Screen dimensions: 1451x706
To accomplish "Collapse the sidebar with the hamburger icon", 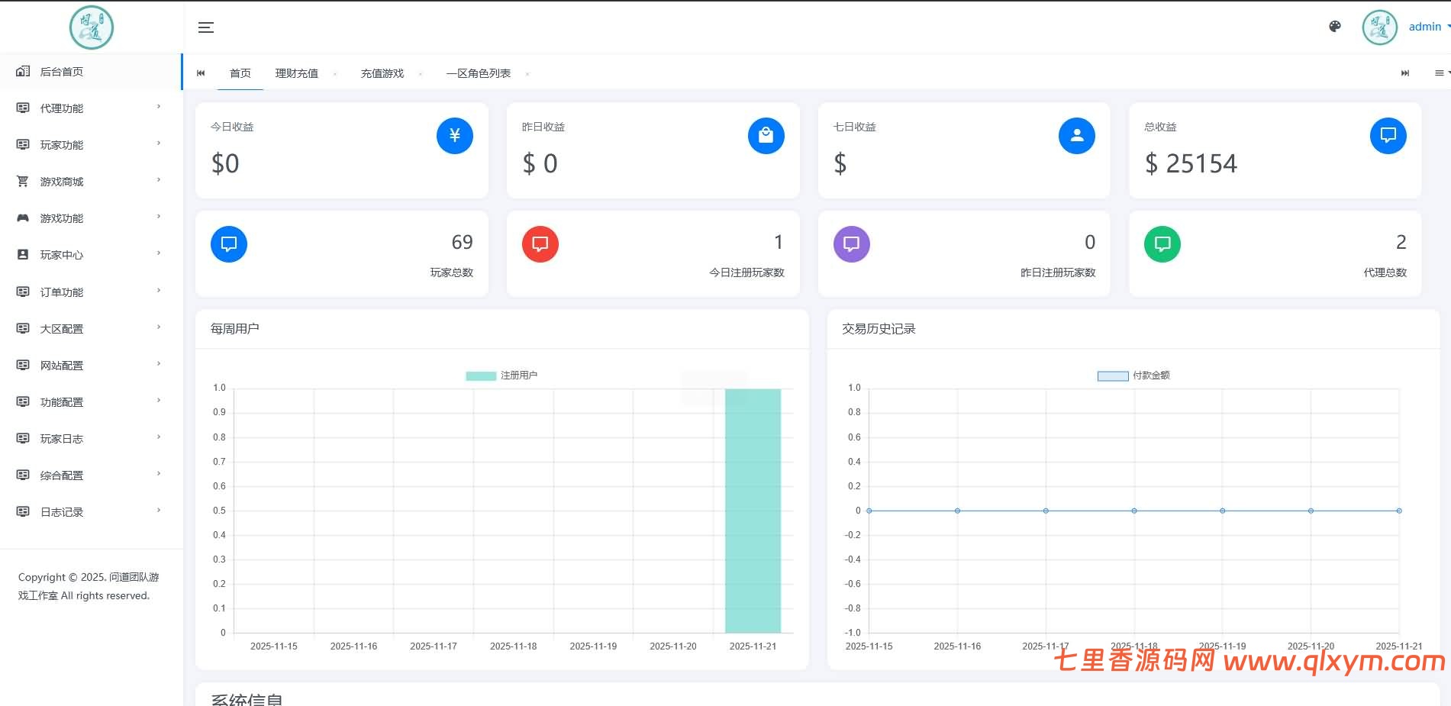I will 205,27.
